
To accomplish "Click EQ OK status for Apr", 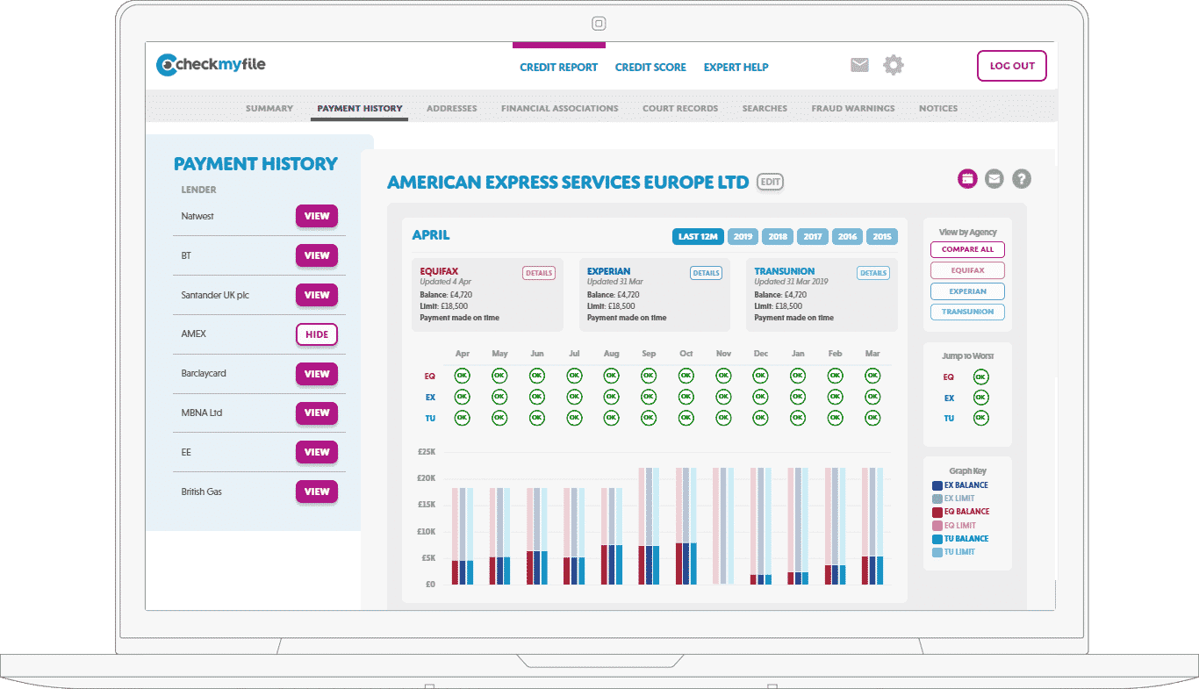I will click(462, 376).
